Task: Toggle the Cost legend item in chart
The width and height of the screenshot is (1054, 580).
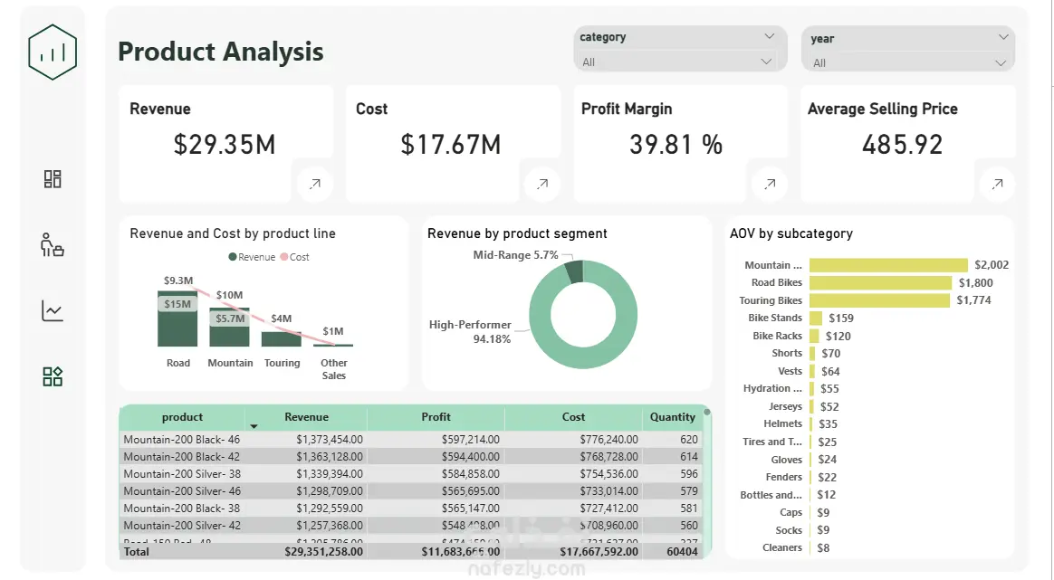Action: point(295,257)
